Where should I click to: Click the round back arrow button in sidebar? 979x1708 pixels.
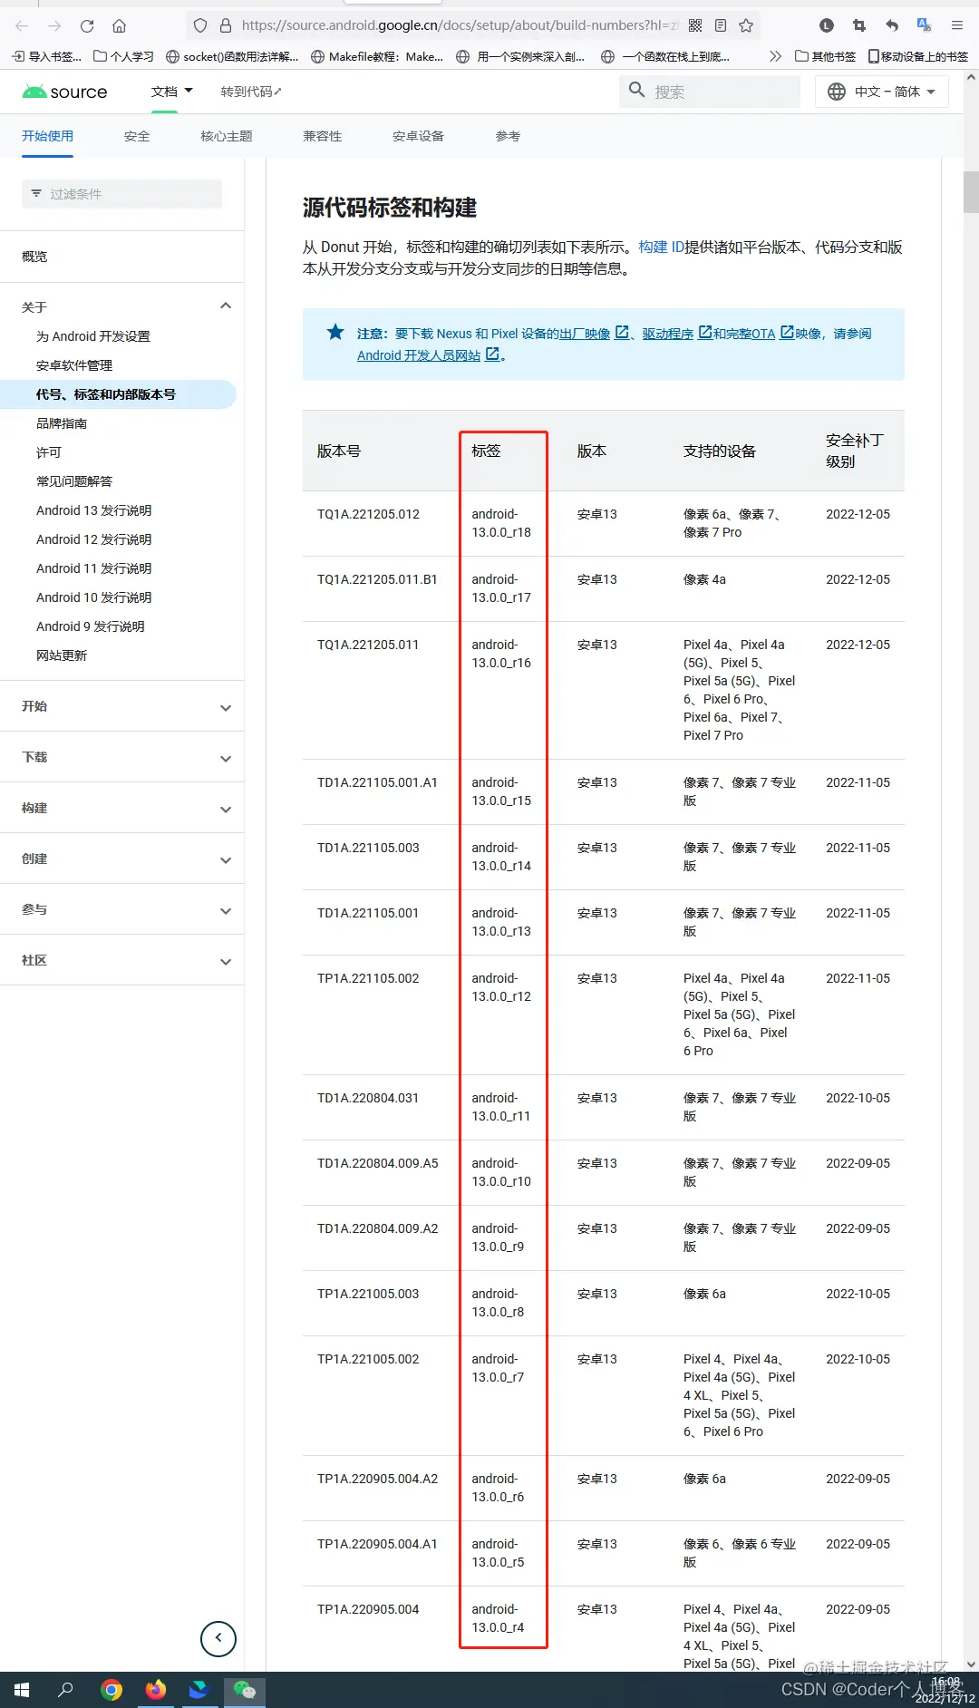click(218, 1638)
